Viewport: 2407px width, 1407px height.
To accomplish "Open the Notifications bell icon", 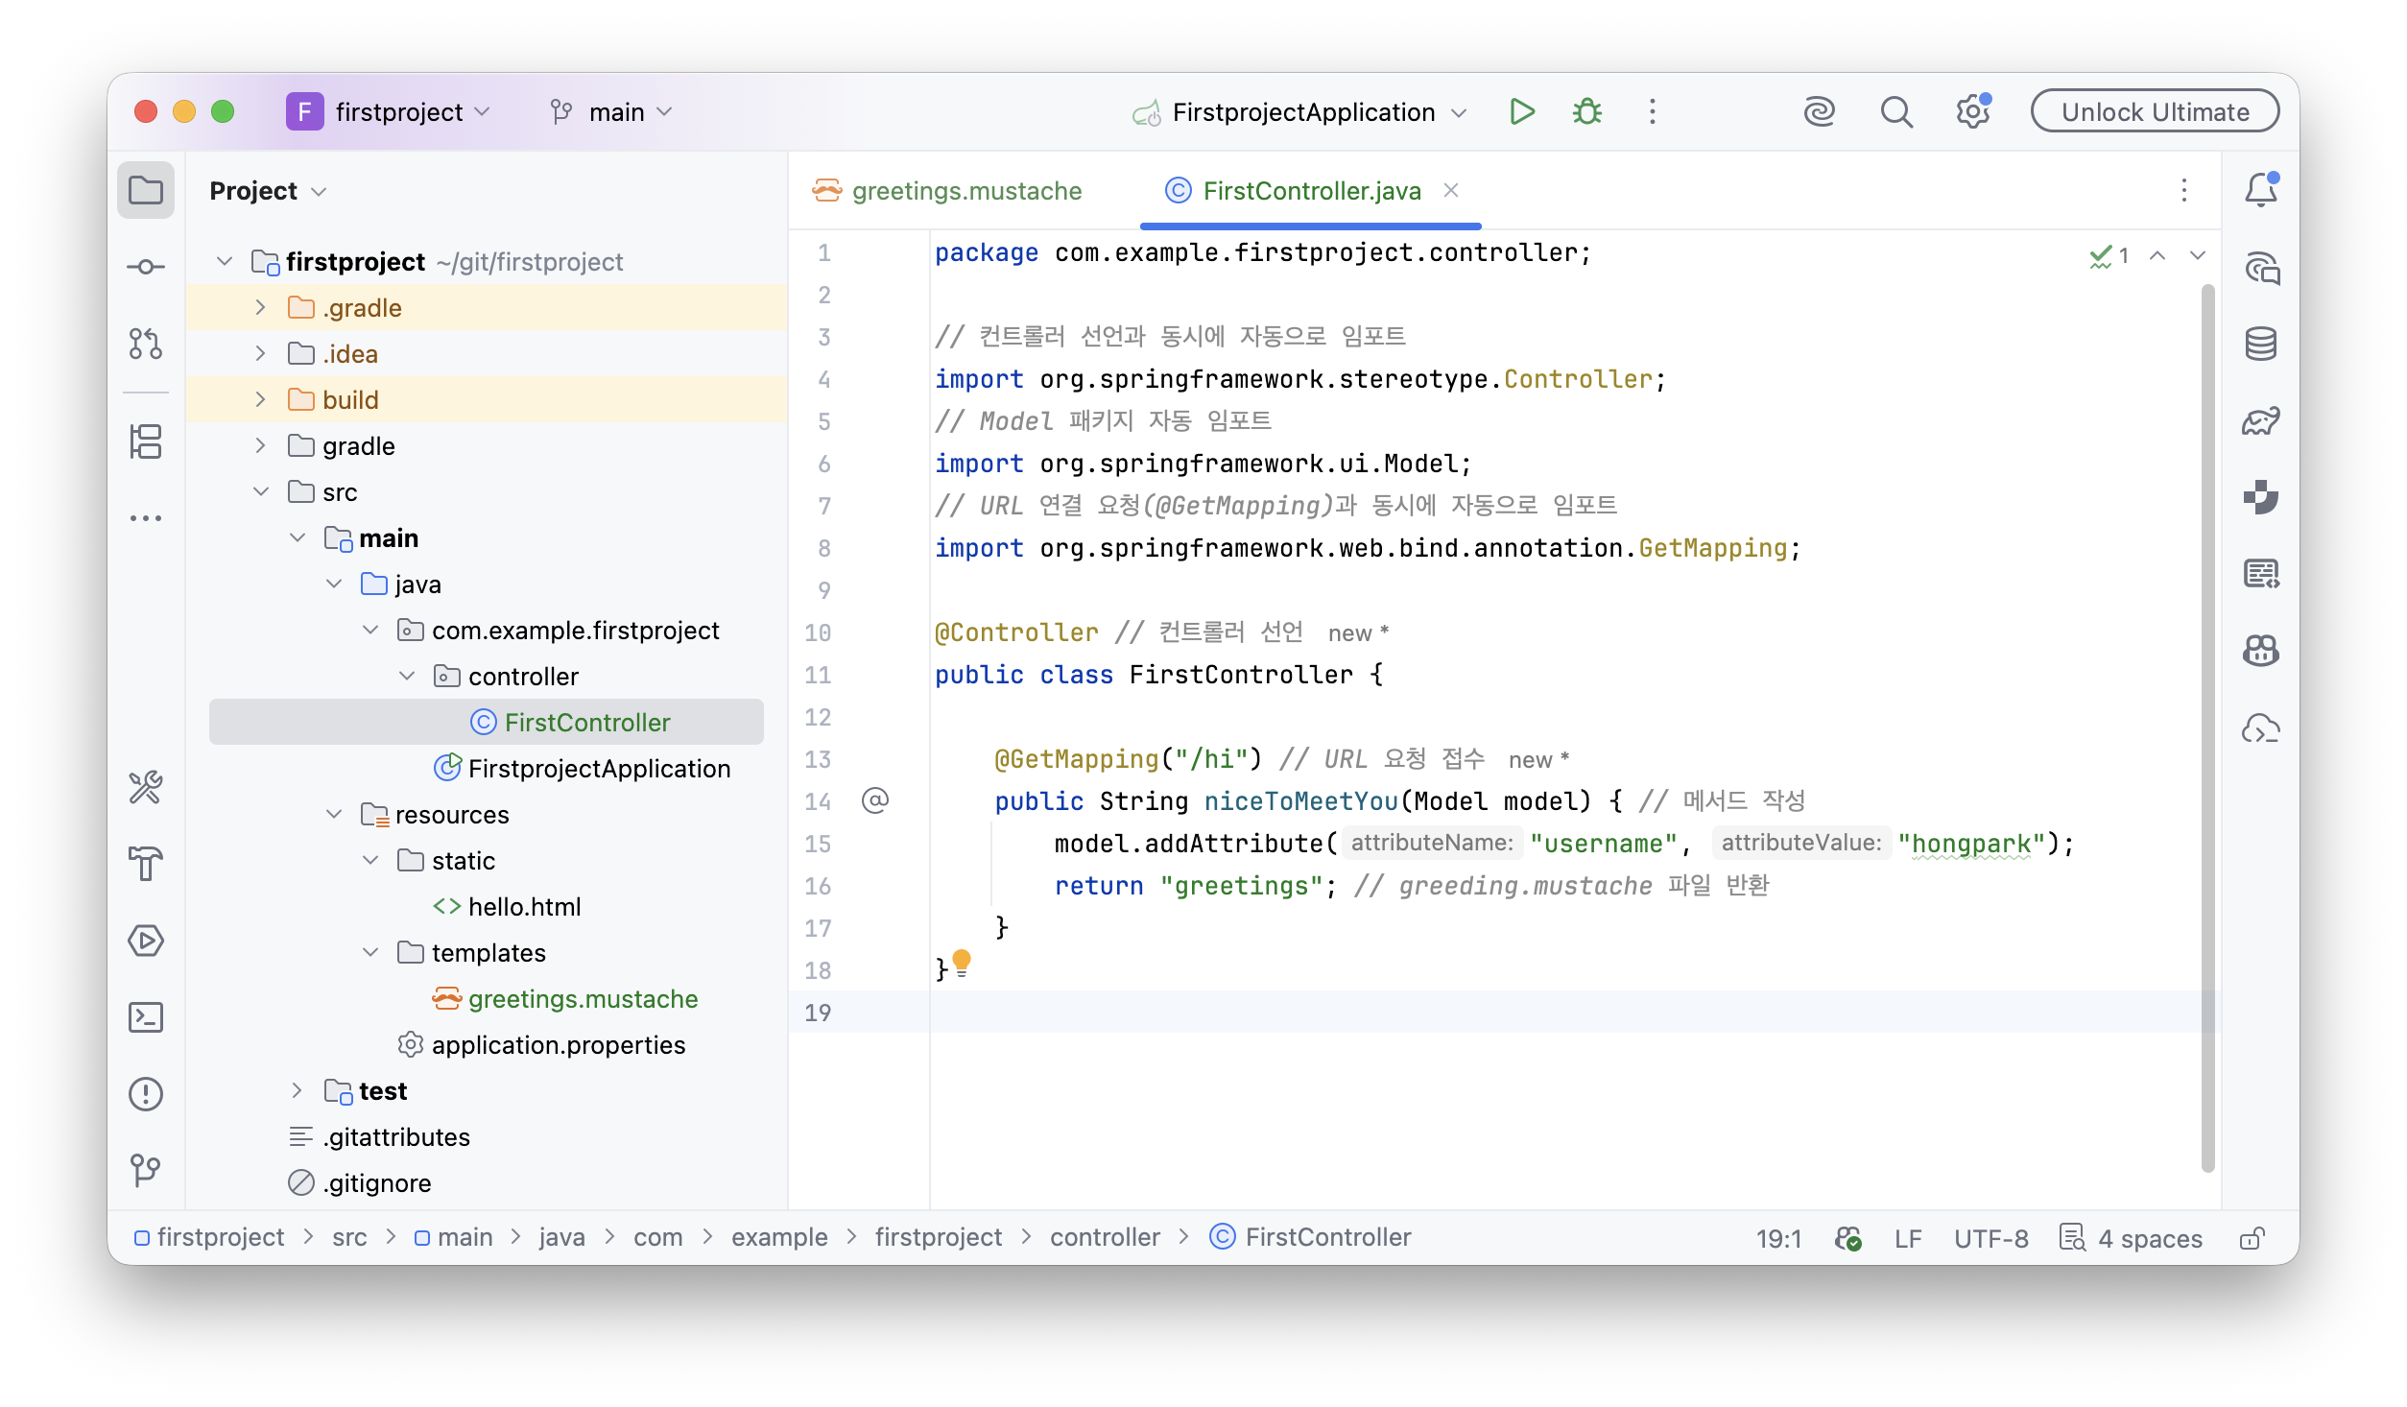I will 2260,190.
